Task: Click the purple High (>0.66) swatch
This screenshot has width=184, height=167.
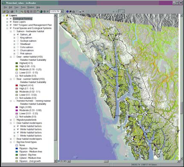Action: tap(17, 107)
